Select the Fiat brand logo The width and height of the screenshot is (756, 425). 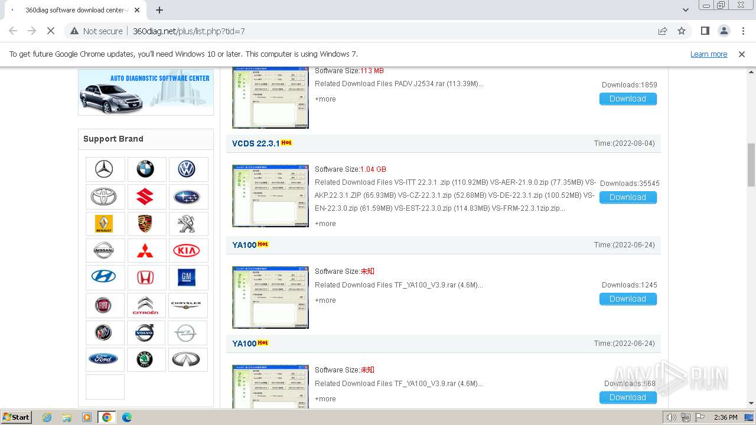coord(105,305)
